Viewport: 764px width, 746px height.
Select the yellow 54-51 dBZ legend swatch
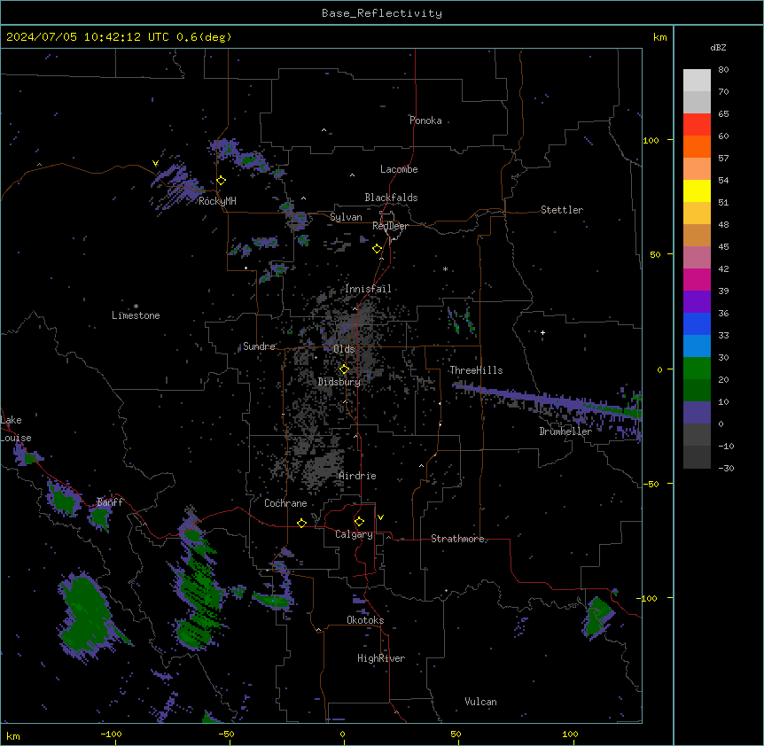(x=697, y=190)
